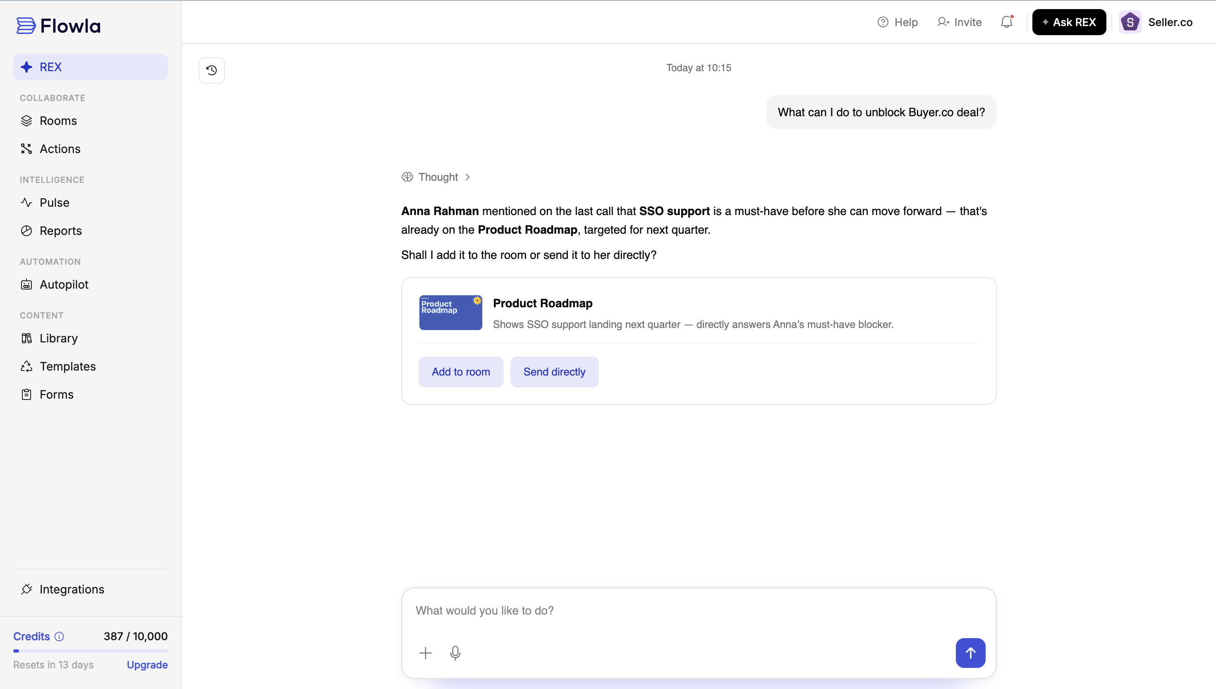Click the Upgrade link
1216x689 pixels.
pyautogui.click(x=147, y=665)
